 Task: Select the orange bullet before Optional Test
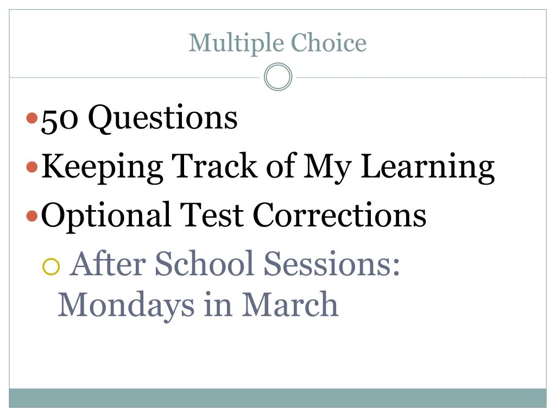[x=32, y=216]
